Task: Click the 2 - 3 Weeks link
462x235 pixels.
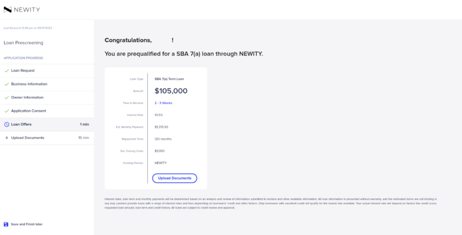Action: coord(163,103)
